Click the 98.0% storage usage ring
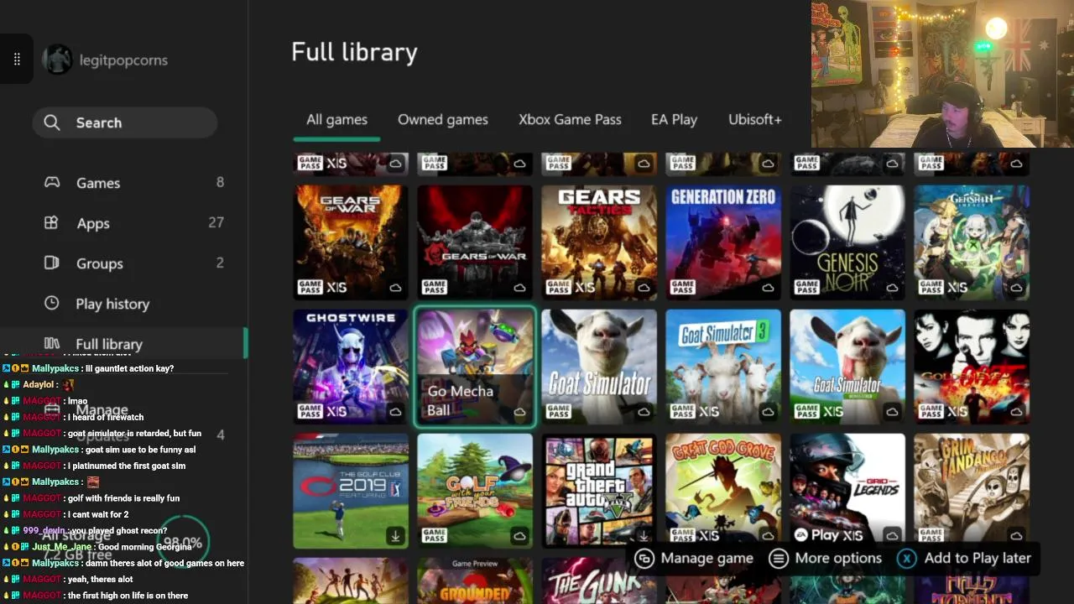1074x604 pixels. (182, 543)
